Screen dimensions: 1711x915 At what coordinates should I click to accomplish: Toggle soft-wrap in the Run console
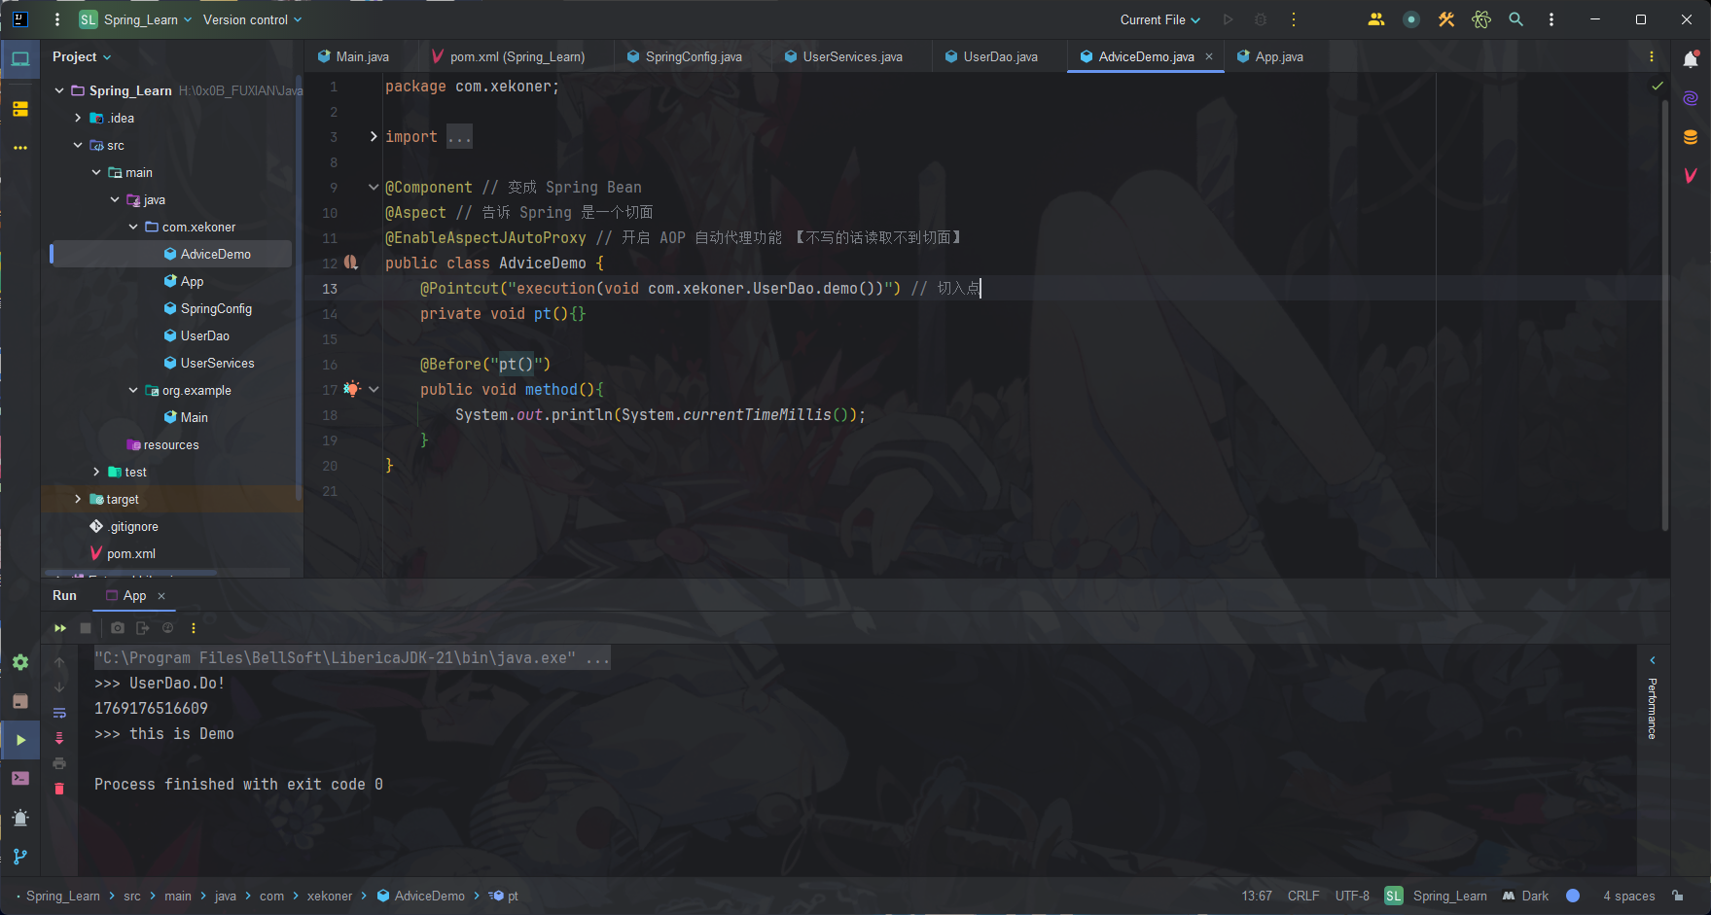[59, 713]
